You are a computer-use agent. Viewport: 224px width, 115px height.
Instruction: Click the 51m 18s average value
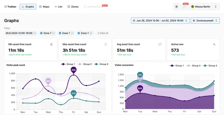[125, 50]
